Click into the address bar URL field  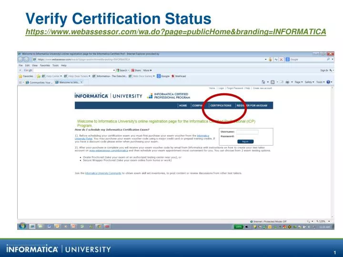click(149, 59)
